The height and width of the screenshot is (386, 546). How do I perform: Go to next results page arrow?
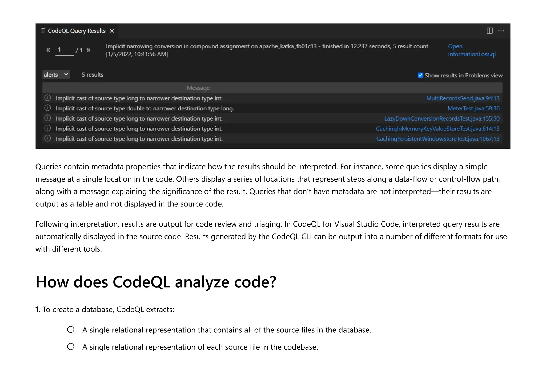click(89, 50)
